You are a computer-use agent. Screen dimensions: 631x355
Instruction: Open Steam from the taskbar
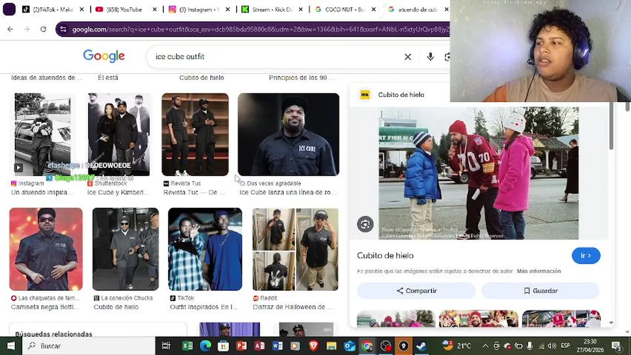[x=421, y=346]
